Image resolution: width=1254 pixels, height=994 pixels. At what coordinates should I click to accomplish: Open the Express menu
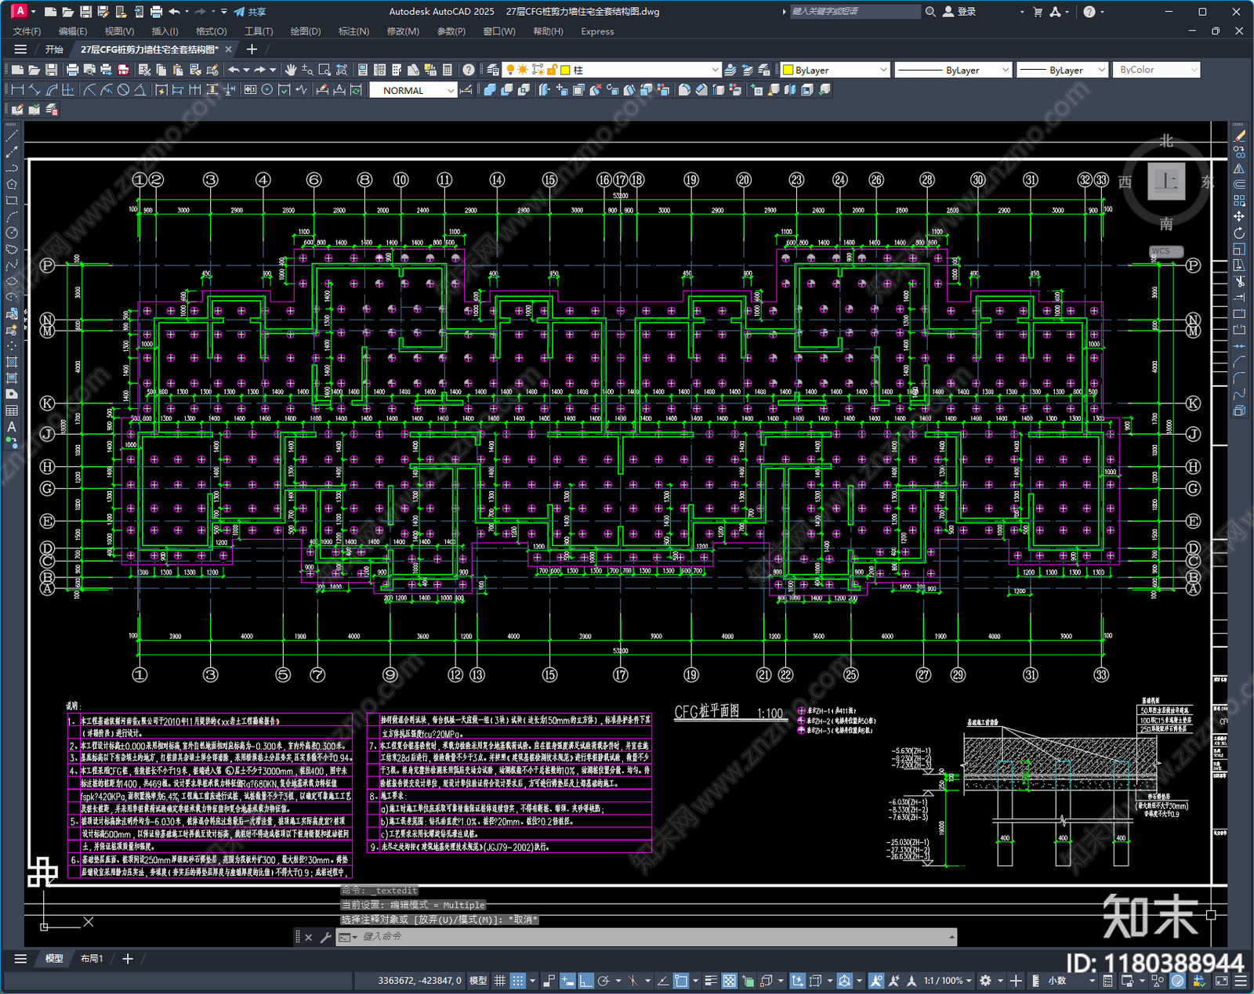(597, 31)
